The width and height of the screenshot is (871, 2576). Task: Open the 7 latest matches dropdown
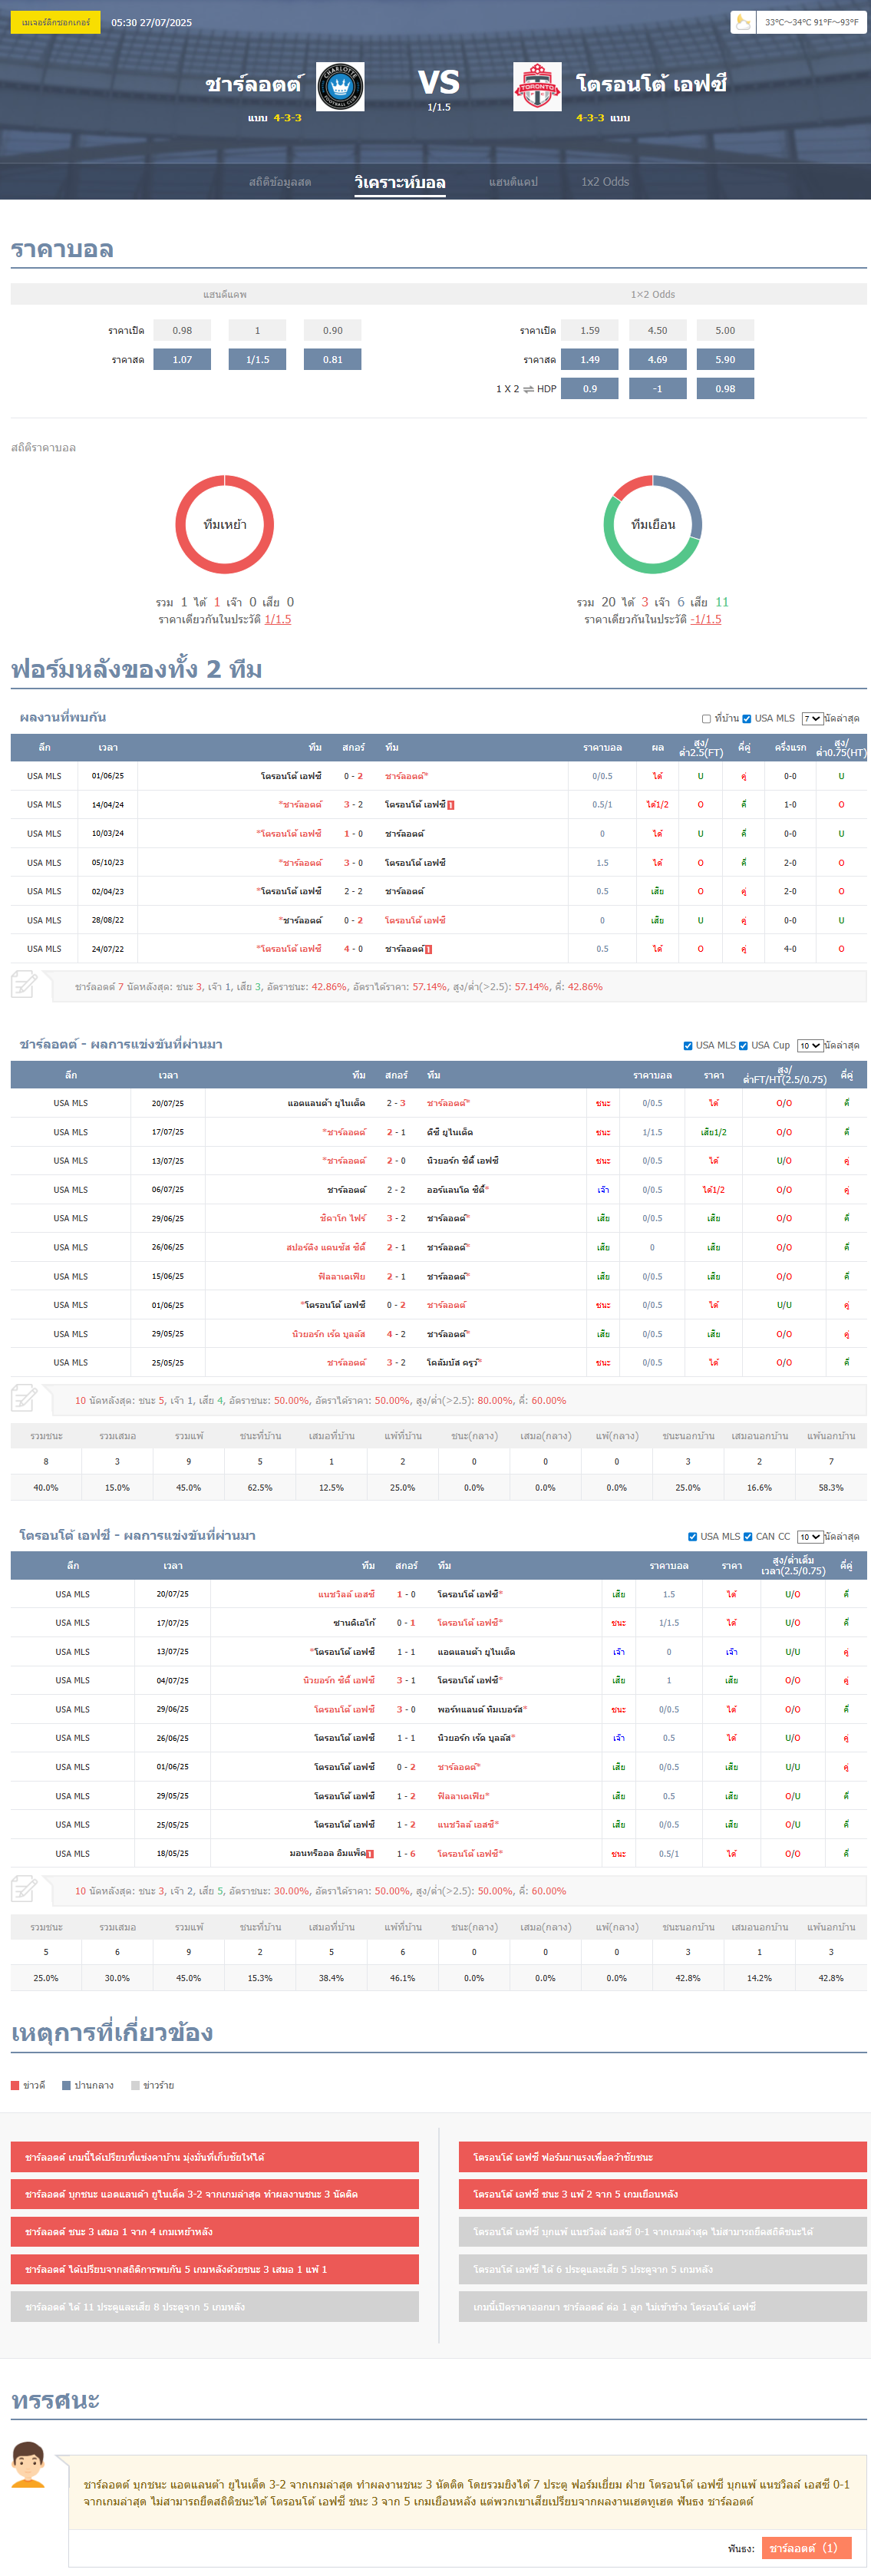click(812, 719)
